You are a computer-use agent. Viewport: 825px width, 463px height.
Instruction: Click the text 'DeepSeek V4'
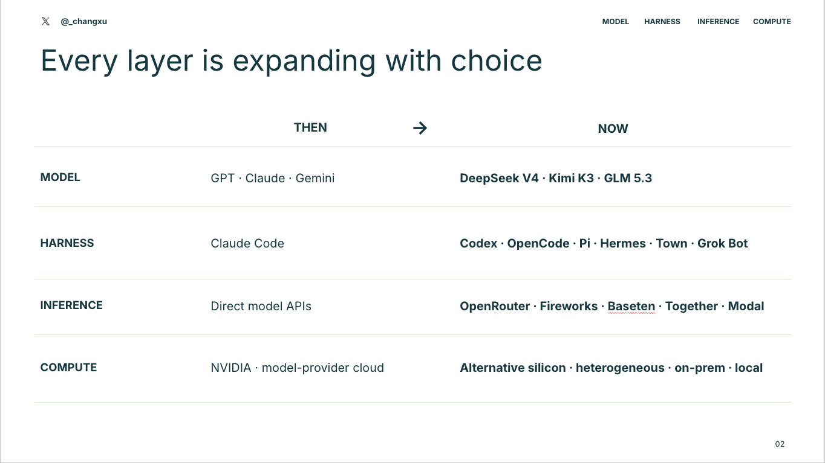tap(499, 178)
